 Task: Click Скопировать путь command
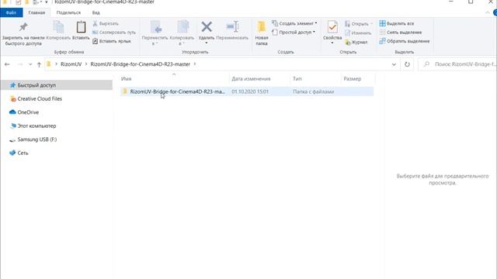pos(114,33)
